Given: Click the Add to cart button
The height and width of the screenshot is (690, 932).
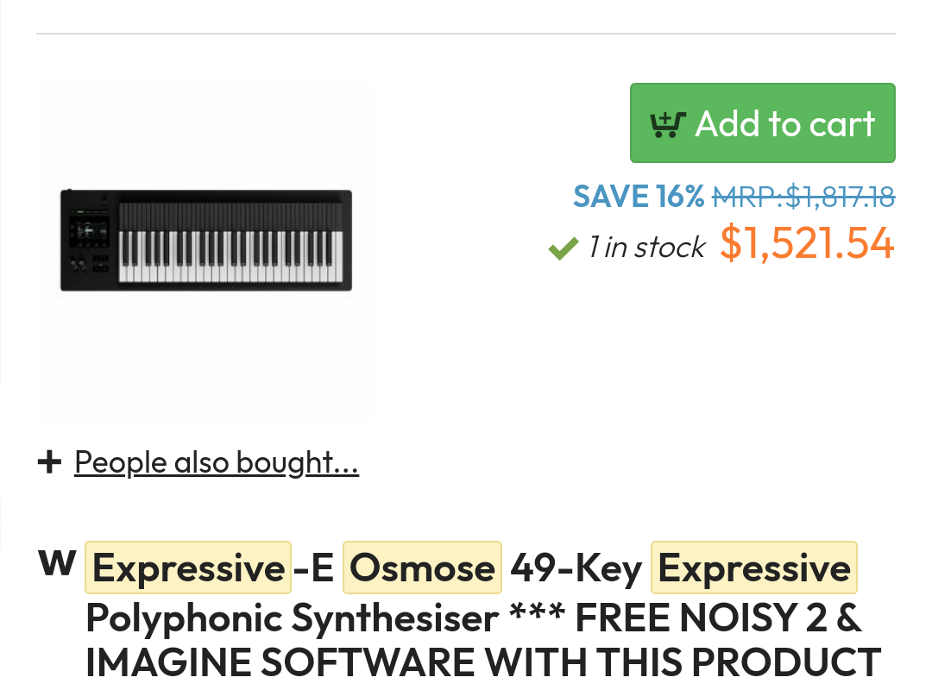Looking at the screenshot, I should point(762,123).
